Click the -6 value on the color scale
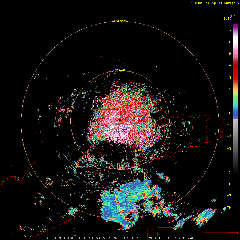Viewport: 240px width, 240px height. pyautogui.click(x=229, y=184)
